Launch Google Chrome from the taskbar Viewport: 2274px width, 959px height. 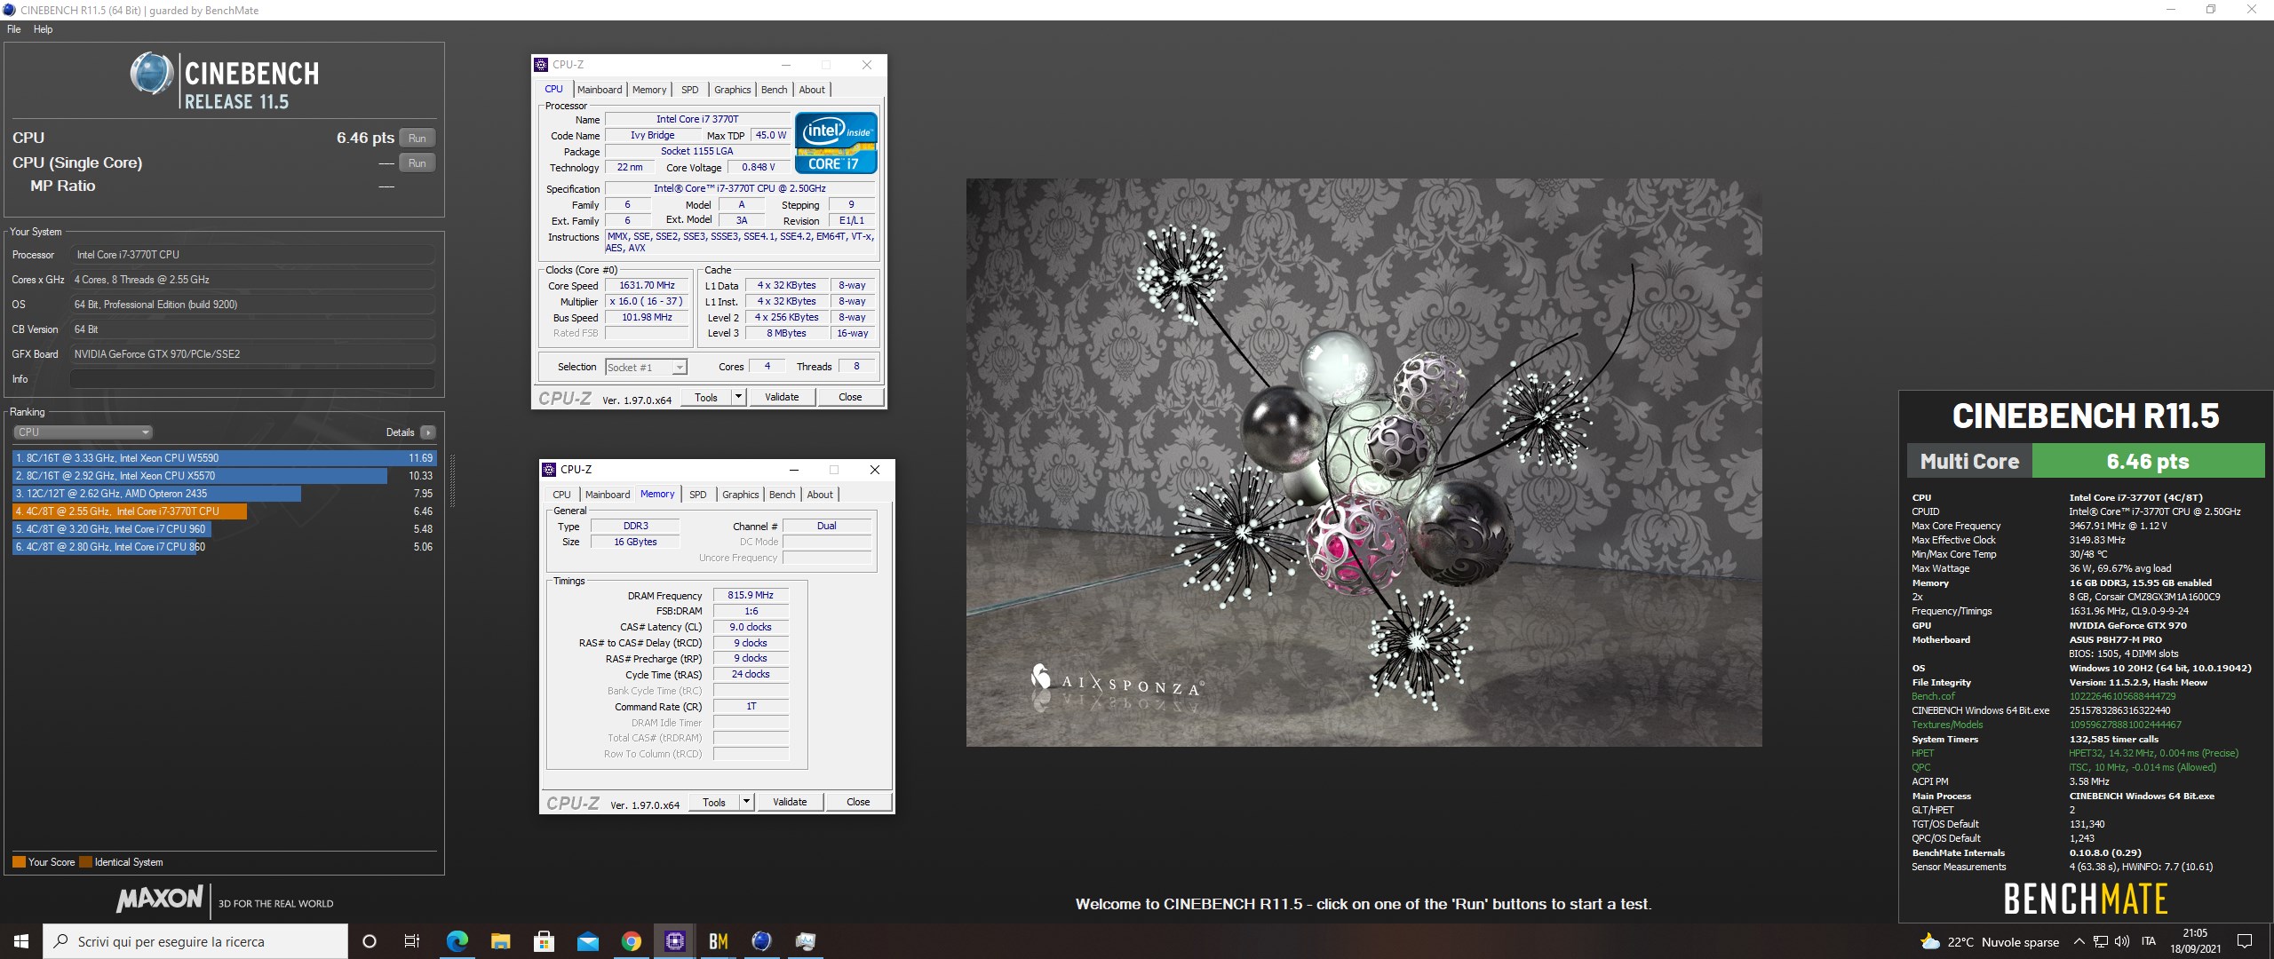pos(631,941)
